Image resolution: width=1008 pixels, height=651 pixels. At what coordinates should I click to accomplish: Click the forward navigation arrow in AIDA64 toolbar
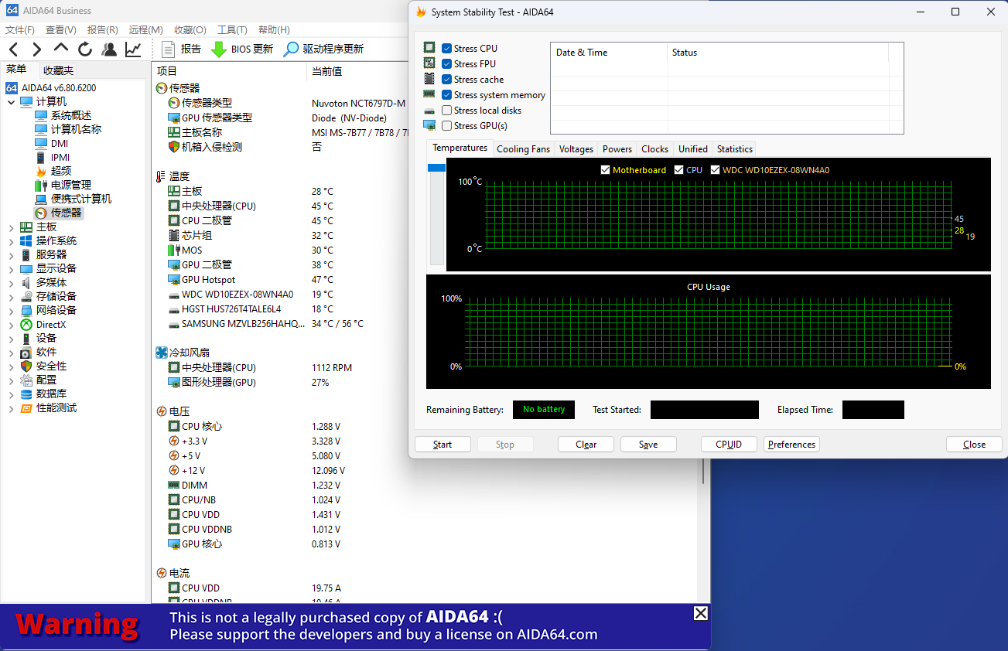tap(36, 49)
